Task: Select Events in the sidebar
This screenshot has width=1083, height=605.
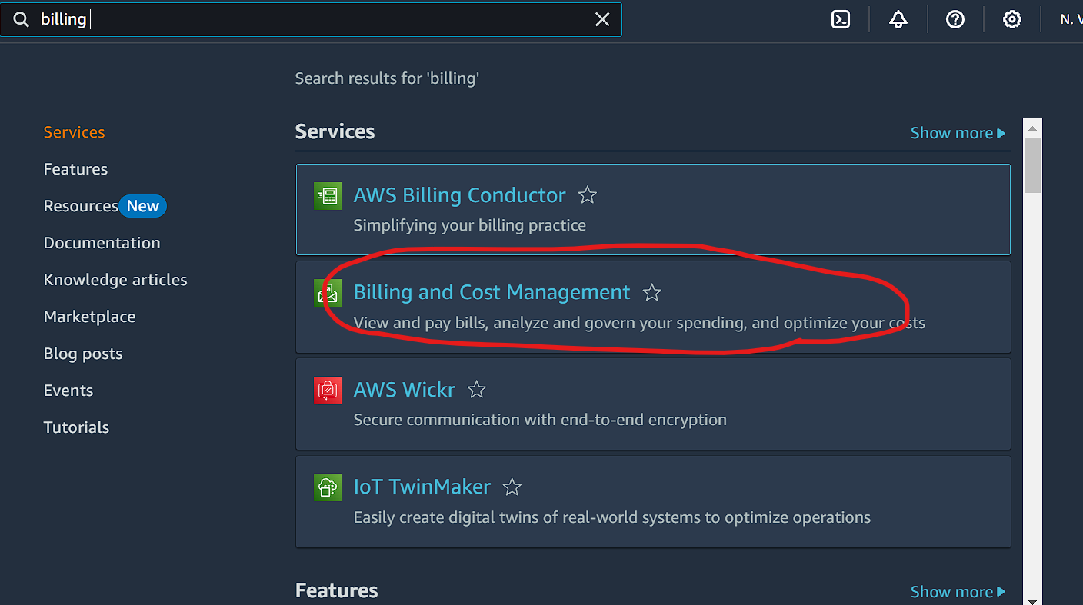Action: tap(68, 391)
